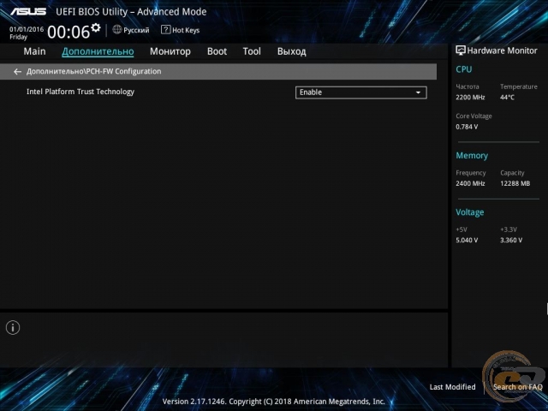Open the Tool tab
Viewport: 548px width, 411px height.
coord(252,51)
